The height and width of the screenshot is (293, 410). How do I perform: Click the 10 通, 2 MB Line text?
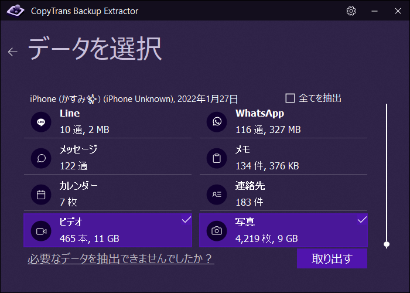pos(84,130)
